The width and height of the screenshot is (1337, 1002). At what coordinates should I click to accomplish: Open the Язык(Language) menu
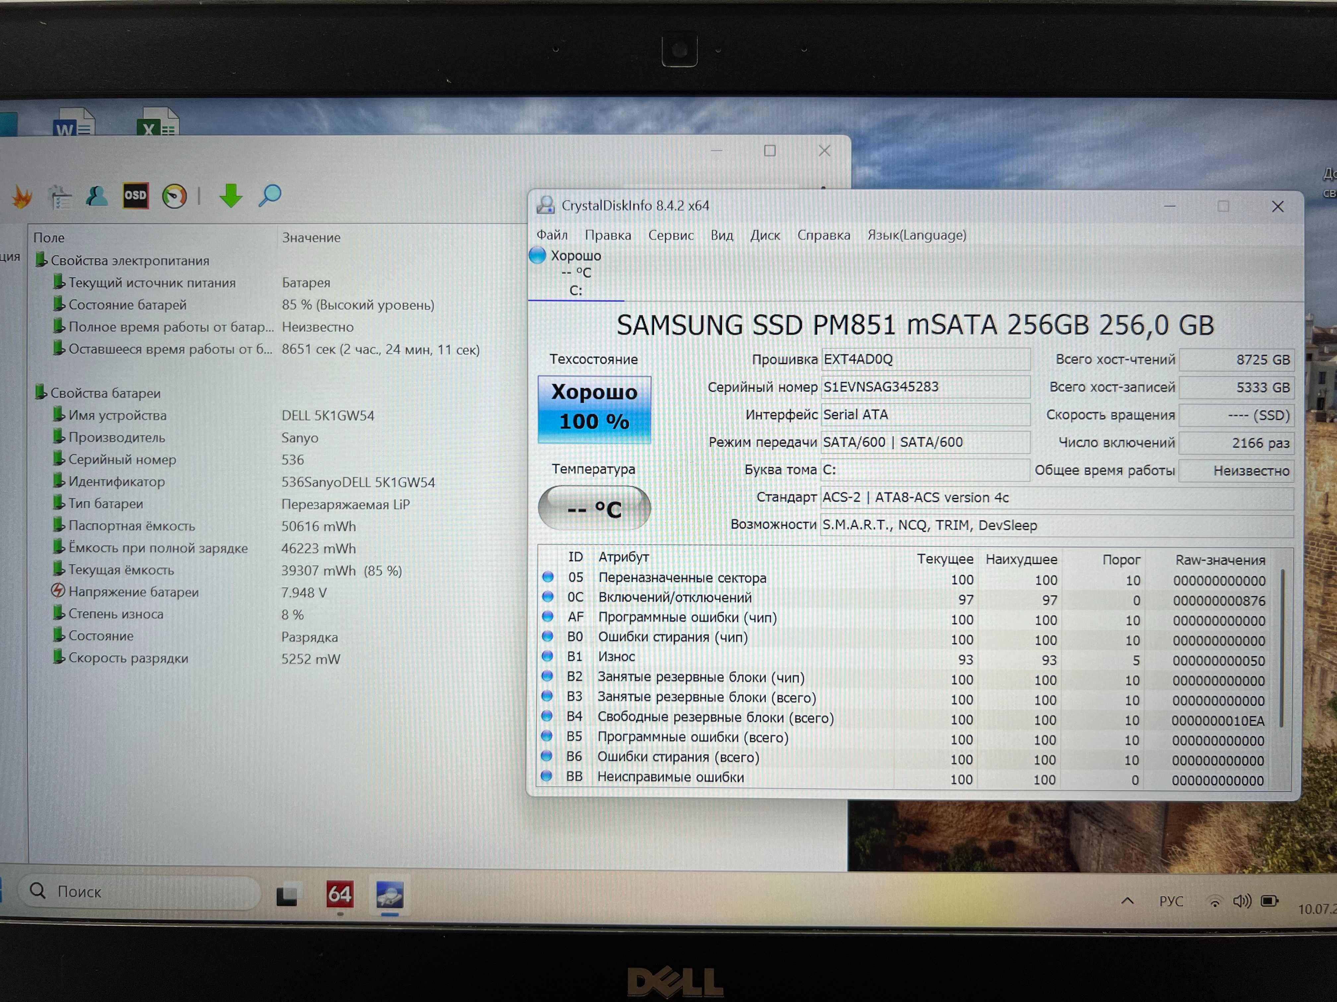916,235
